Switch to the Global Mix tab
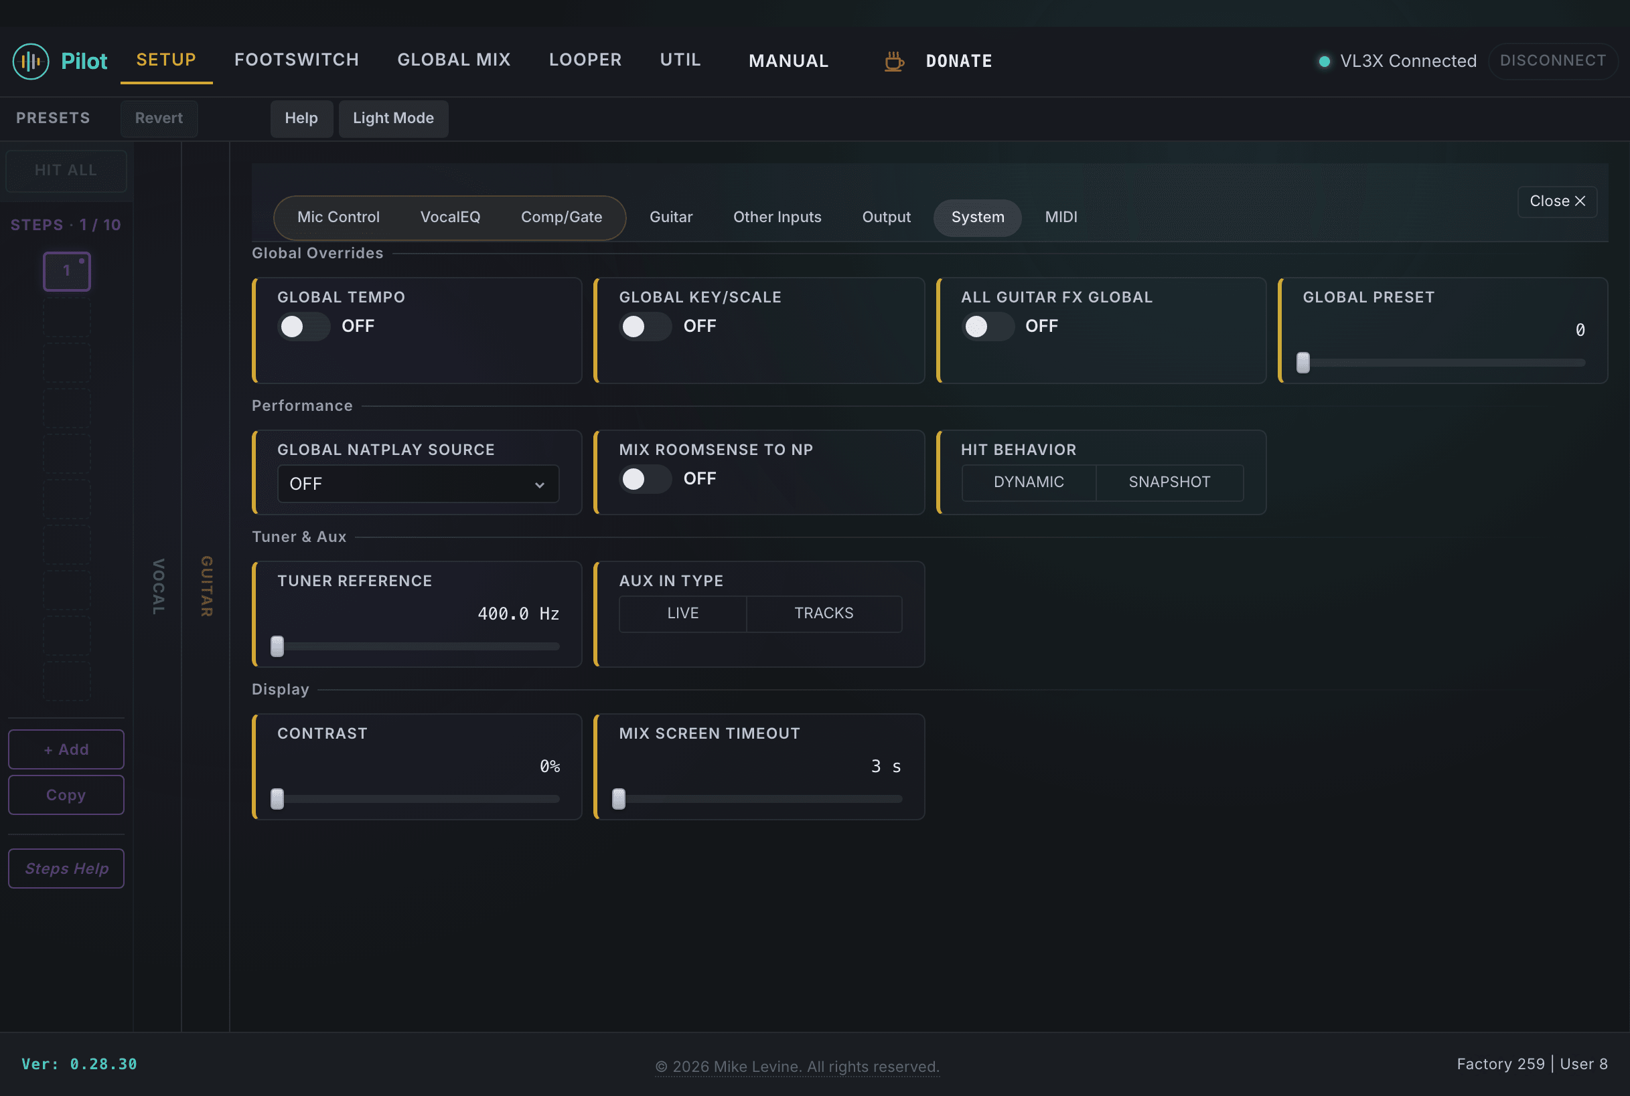Viewport: 1630px width, 1096px height. point(454,60)
